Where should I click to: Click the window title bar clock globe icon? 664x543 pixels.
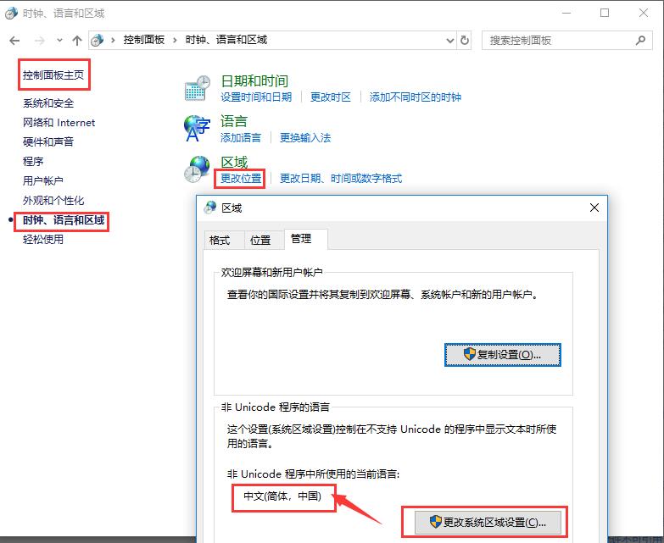tap(11, 13)
